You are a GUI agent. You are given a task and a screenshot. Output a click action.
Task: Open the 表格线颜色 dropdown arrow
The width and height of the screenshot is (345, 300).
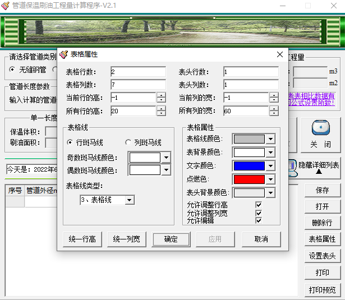[x=270, y=139]
